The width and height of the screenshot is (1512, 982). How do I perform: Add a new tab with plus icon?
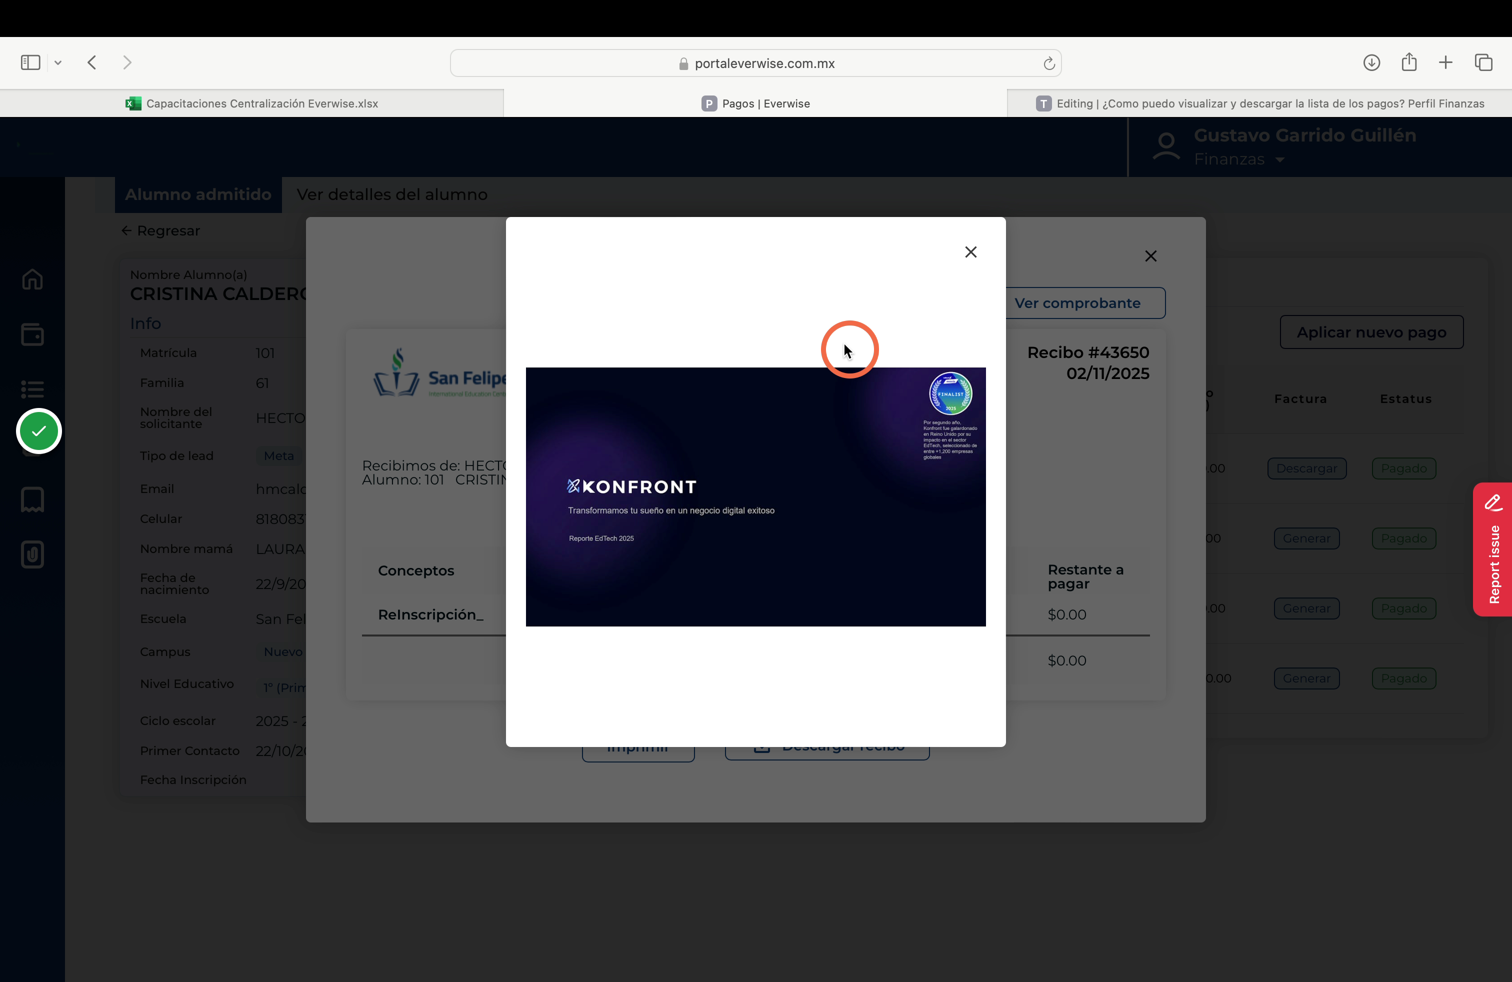tap(1445, 62)
